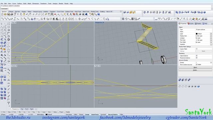Toggle the Point osnap checkbox

click(x=12, y=112)
